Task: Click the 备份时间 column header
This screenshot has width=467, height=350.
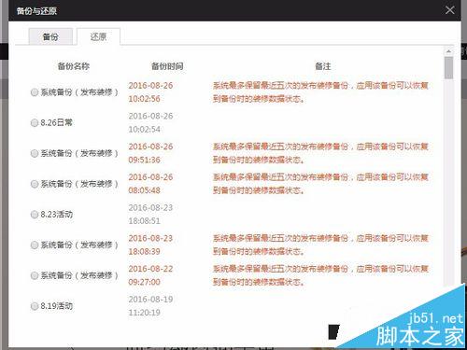Action: click(x=167, y=66)
